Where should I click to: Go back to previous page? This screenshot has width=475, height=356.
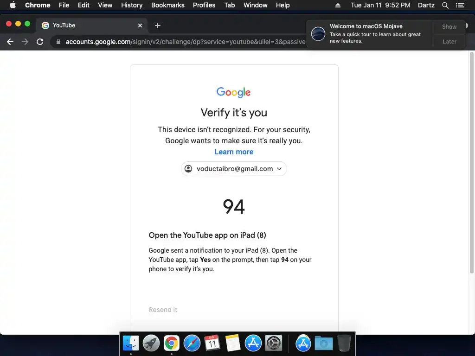(10, 42)
